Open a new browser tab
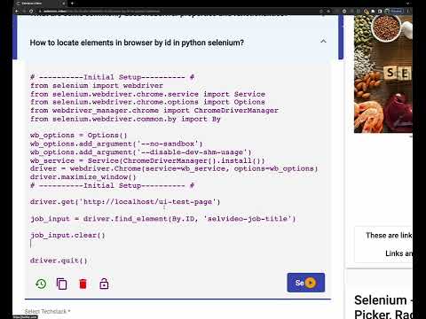Screen dimensions: 426x319 pyautogui.click(x=72, y=4)
